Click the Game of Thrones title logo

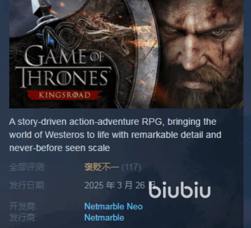(x=64, y=68)
